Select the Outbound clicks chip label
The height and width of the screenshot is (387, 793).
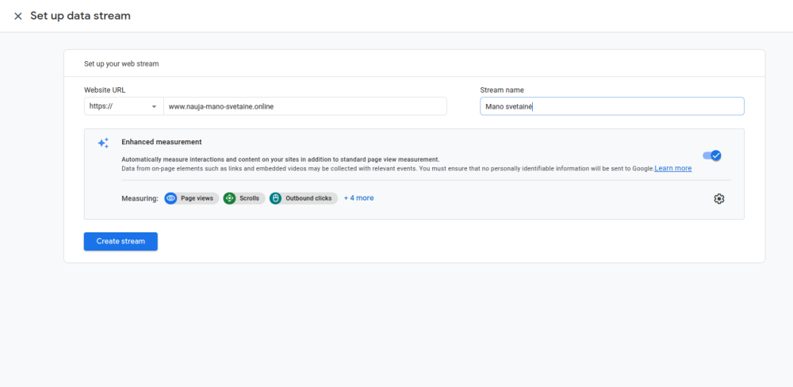[308, 198]
